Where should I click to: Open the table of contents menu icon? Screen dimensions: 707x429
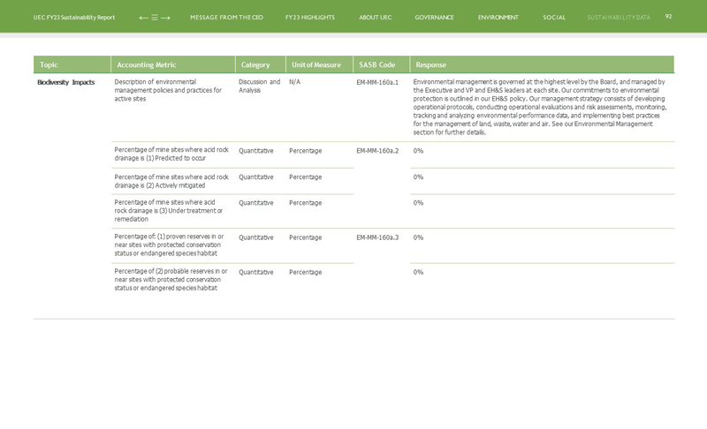coord(155,18)
